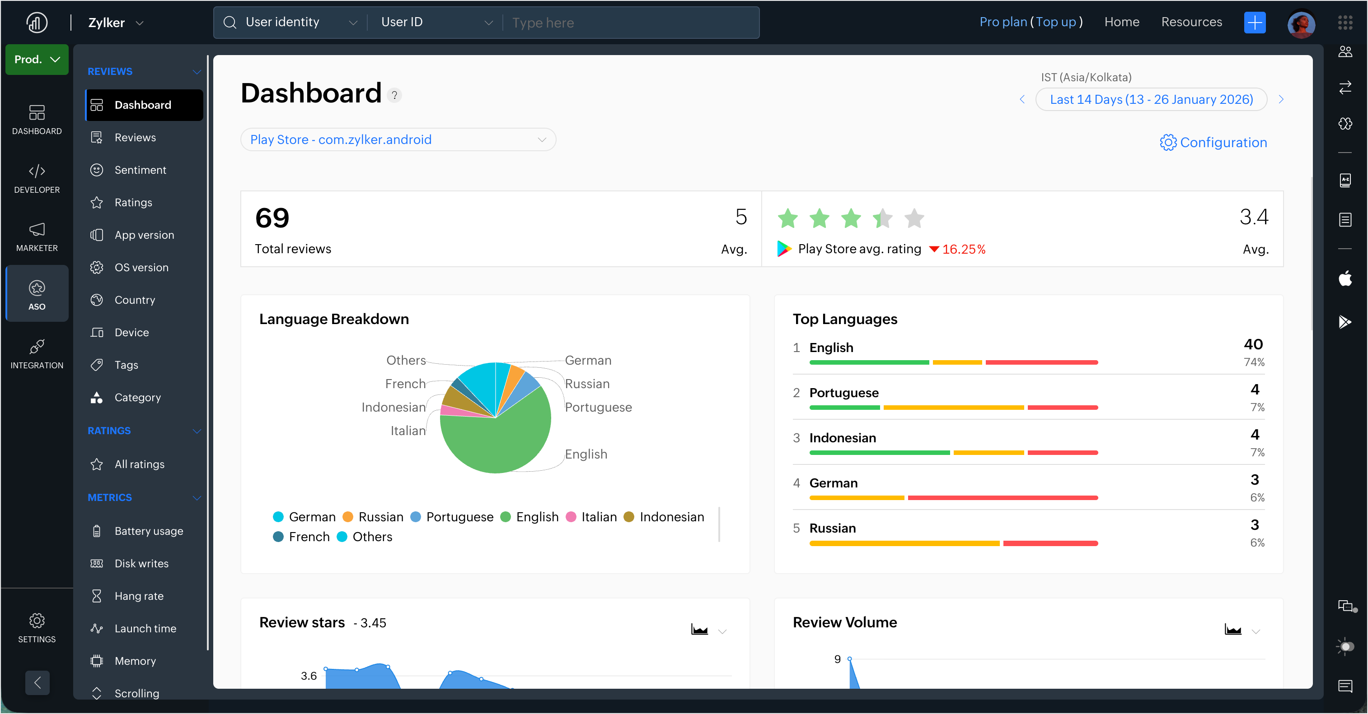The image size is (1368, 714).
Task: Click the Play Store icon in right rail
Action: [1345, 321]
